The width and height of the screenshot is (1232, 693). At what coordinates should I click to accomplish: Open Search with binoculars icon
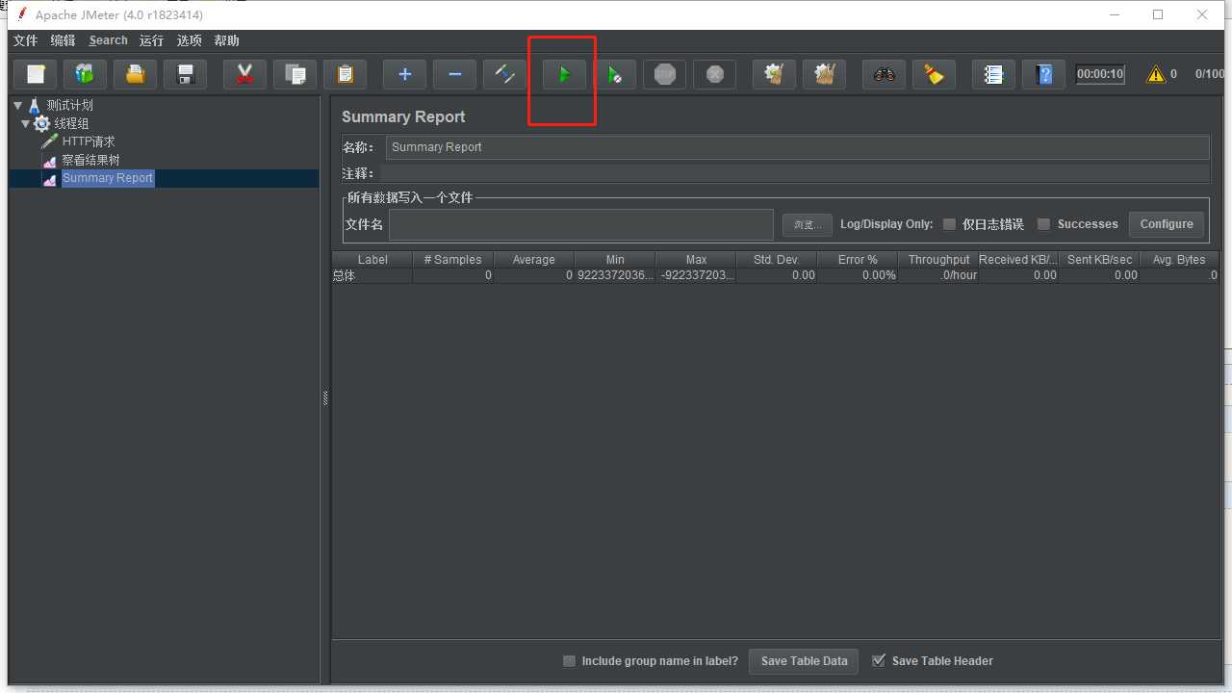[x=885, y=74]
